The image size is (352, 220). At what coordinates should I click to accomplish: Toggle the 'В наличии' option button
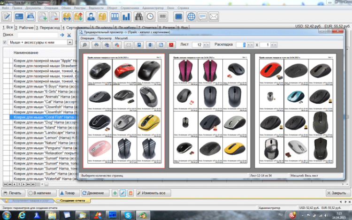click(31, 193)
